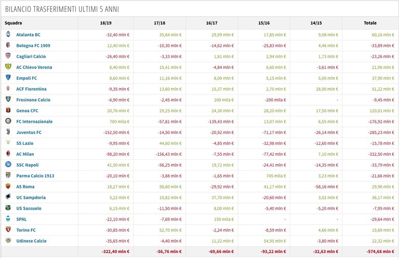Click the Torino FC crest icon
This screenshot has width=399, height=258.
click(x=8, y=229)
